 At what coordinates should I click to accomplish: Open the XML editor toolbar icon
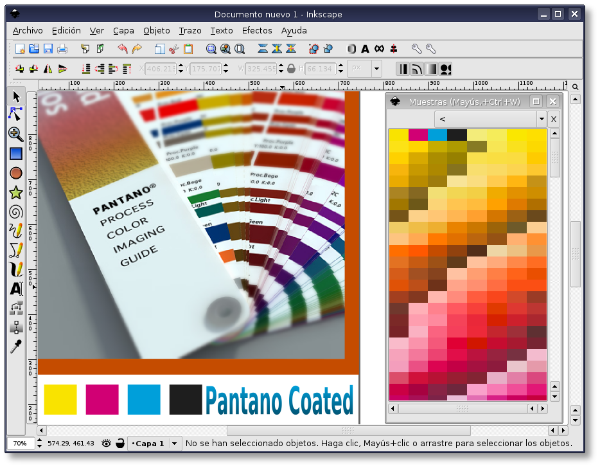[x=379, y=49]
